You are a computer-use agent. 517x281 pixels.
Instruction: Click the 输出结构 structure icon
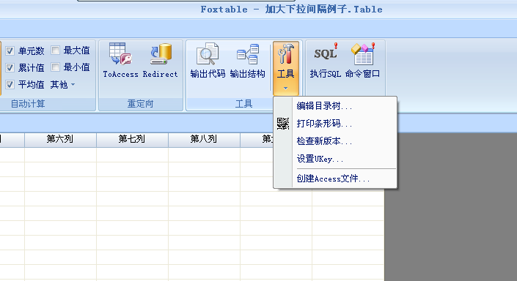[248, 54]
